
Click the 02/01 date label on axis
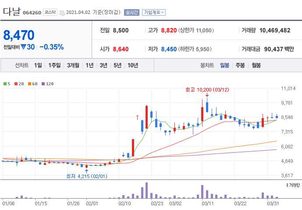pos(92,203)
